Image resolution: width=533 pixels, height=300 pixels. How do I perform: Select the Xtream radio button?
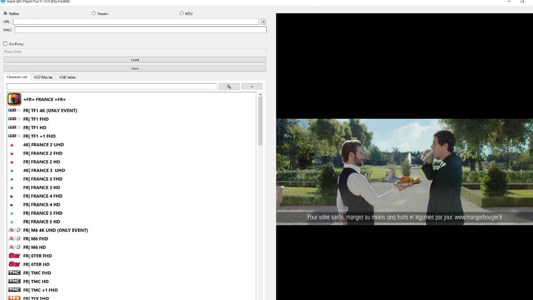pyautogui.click(x=94, y=14)
